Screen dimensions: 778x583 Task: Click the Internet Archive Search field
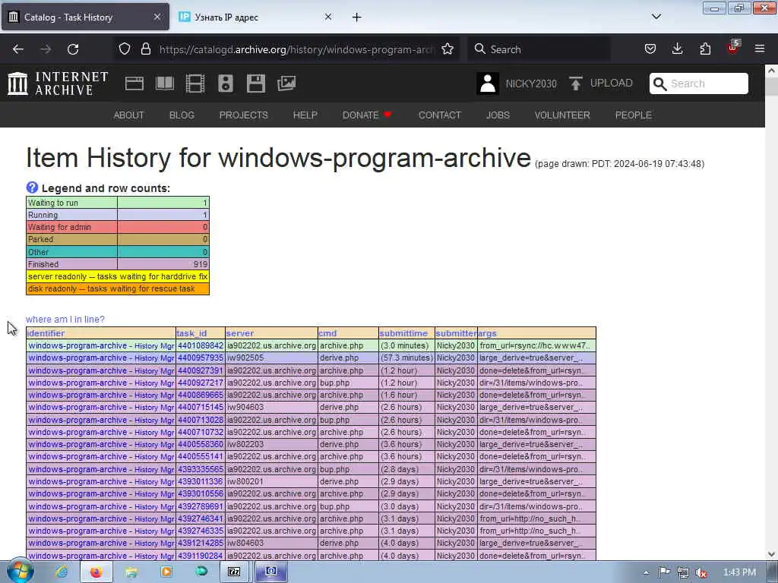click(x=699, y=84)
